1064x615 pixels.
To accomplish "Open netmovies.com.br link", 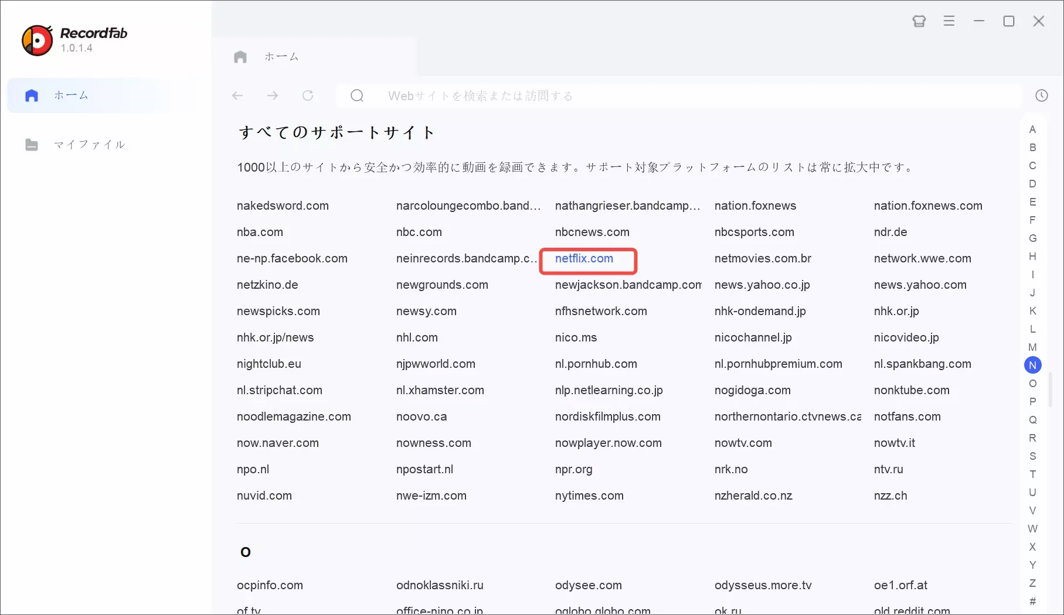I will 763,258.
